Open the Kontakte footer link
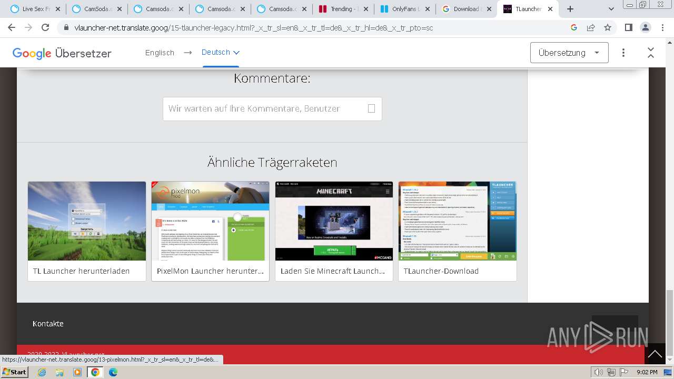Viewport: 674px width, 379px height. [x=48, y=324]
